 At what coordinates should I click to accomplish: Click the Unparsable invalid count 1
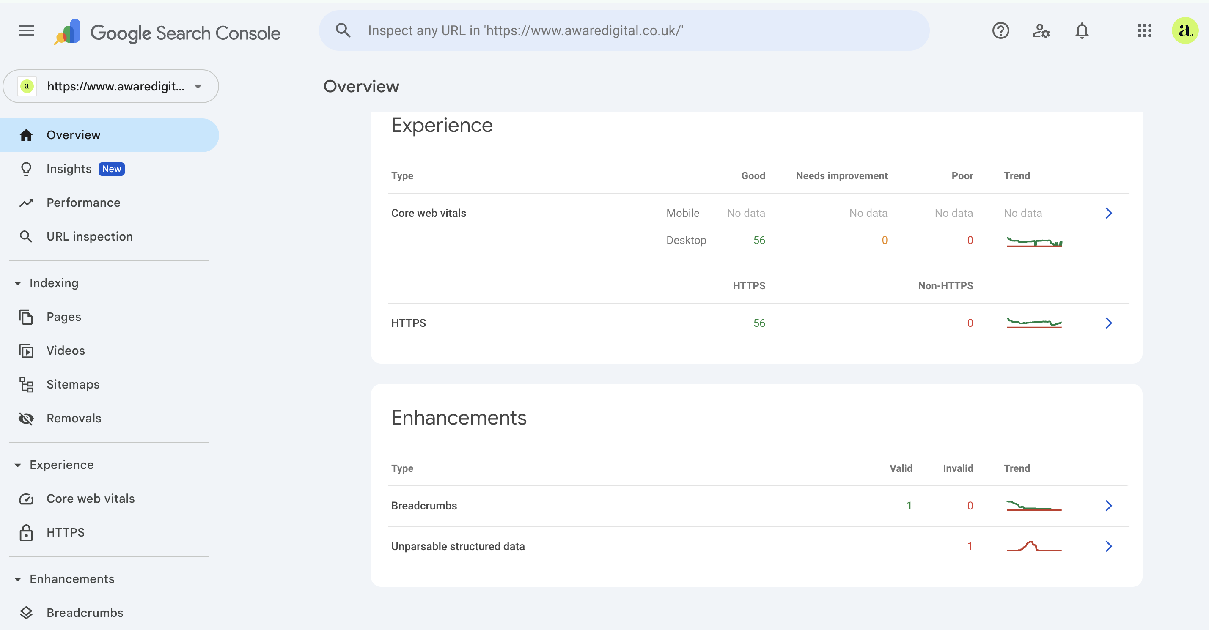[x=970, y=547]
